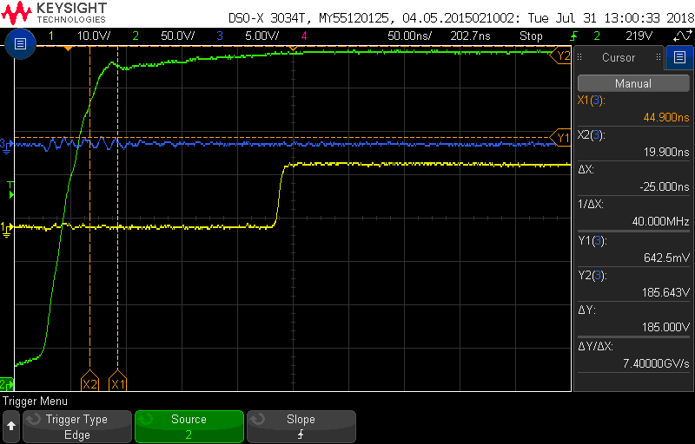The height and width of the screenshot is (444, 695).
Task: Click the Manual cursor mode button
Action: pos(633,83)
